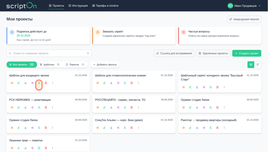
Task: View PCA HIDROMEK — реактивация (eye icon)
Action: coord(12,107)
